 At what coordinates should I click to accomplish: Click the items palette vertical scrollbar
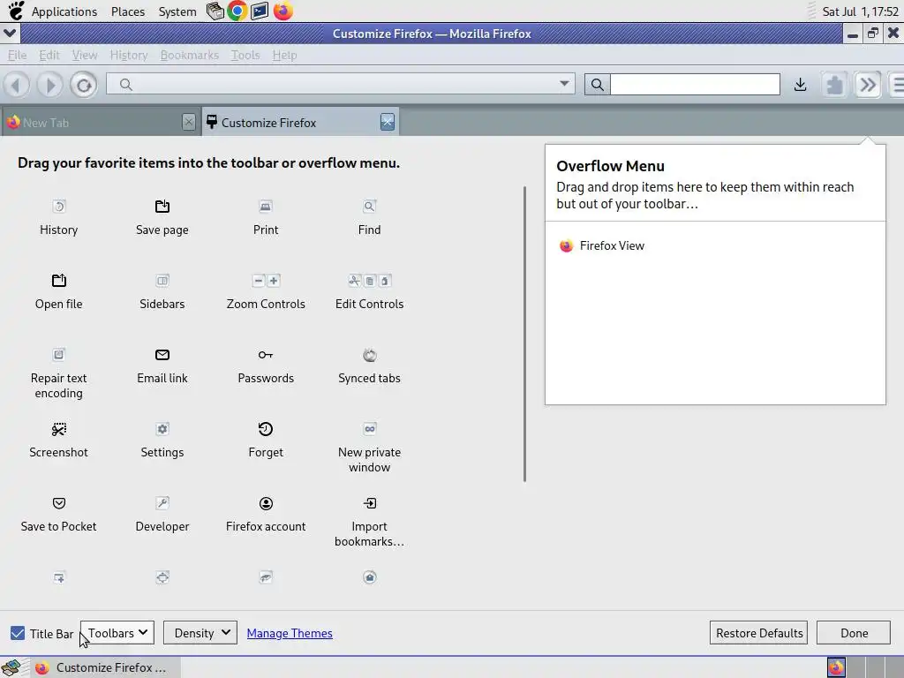[524, 334]
